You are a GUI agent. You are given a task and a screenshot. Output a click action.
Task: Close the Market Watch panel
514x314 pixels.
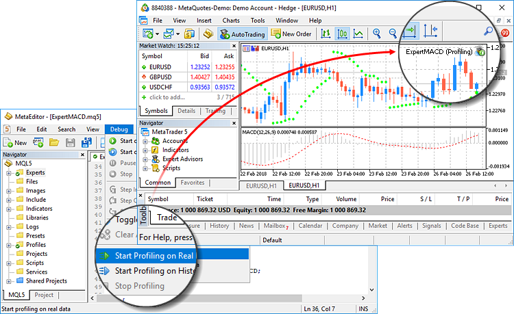(x=234, y=46)
